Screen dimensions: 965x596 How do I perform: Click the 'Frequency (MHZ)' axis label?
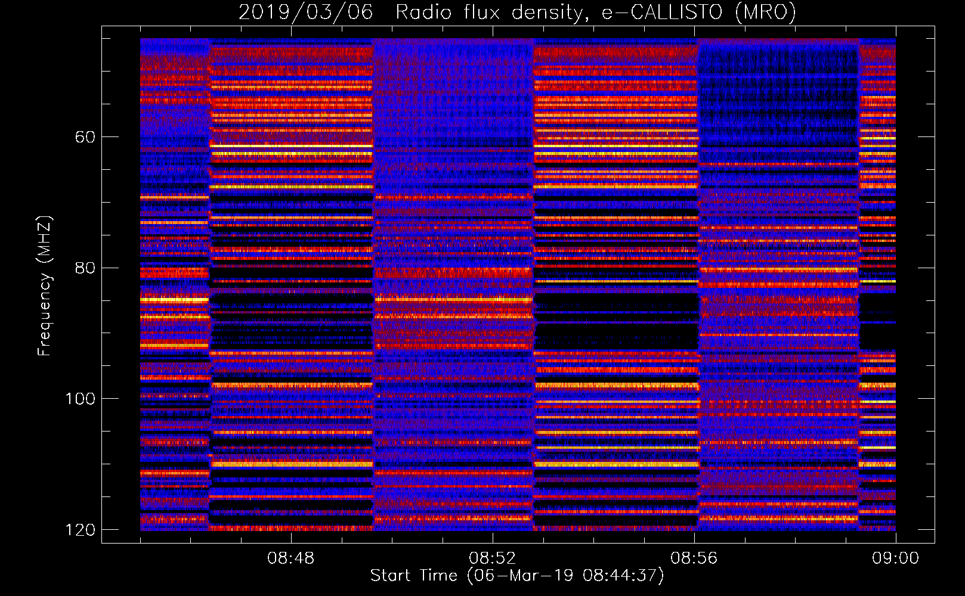(x=45, y=286)
